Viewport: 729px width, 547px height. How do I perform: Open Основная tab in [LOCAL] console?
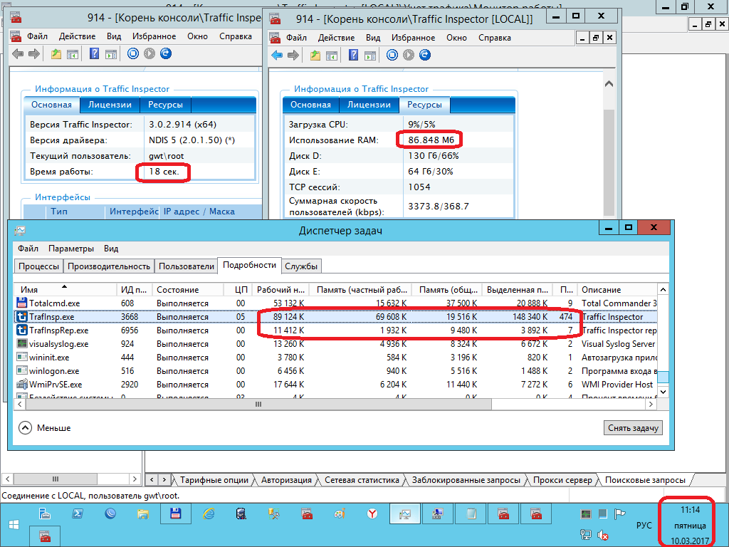coord(310,105)
